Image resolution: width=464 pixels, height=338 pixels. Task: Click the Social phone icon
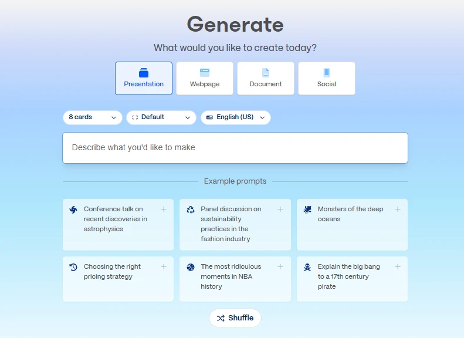point(326,73)
